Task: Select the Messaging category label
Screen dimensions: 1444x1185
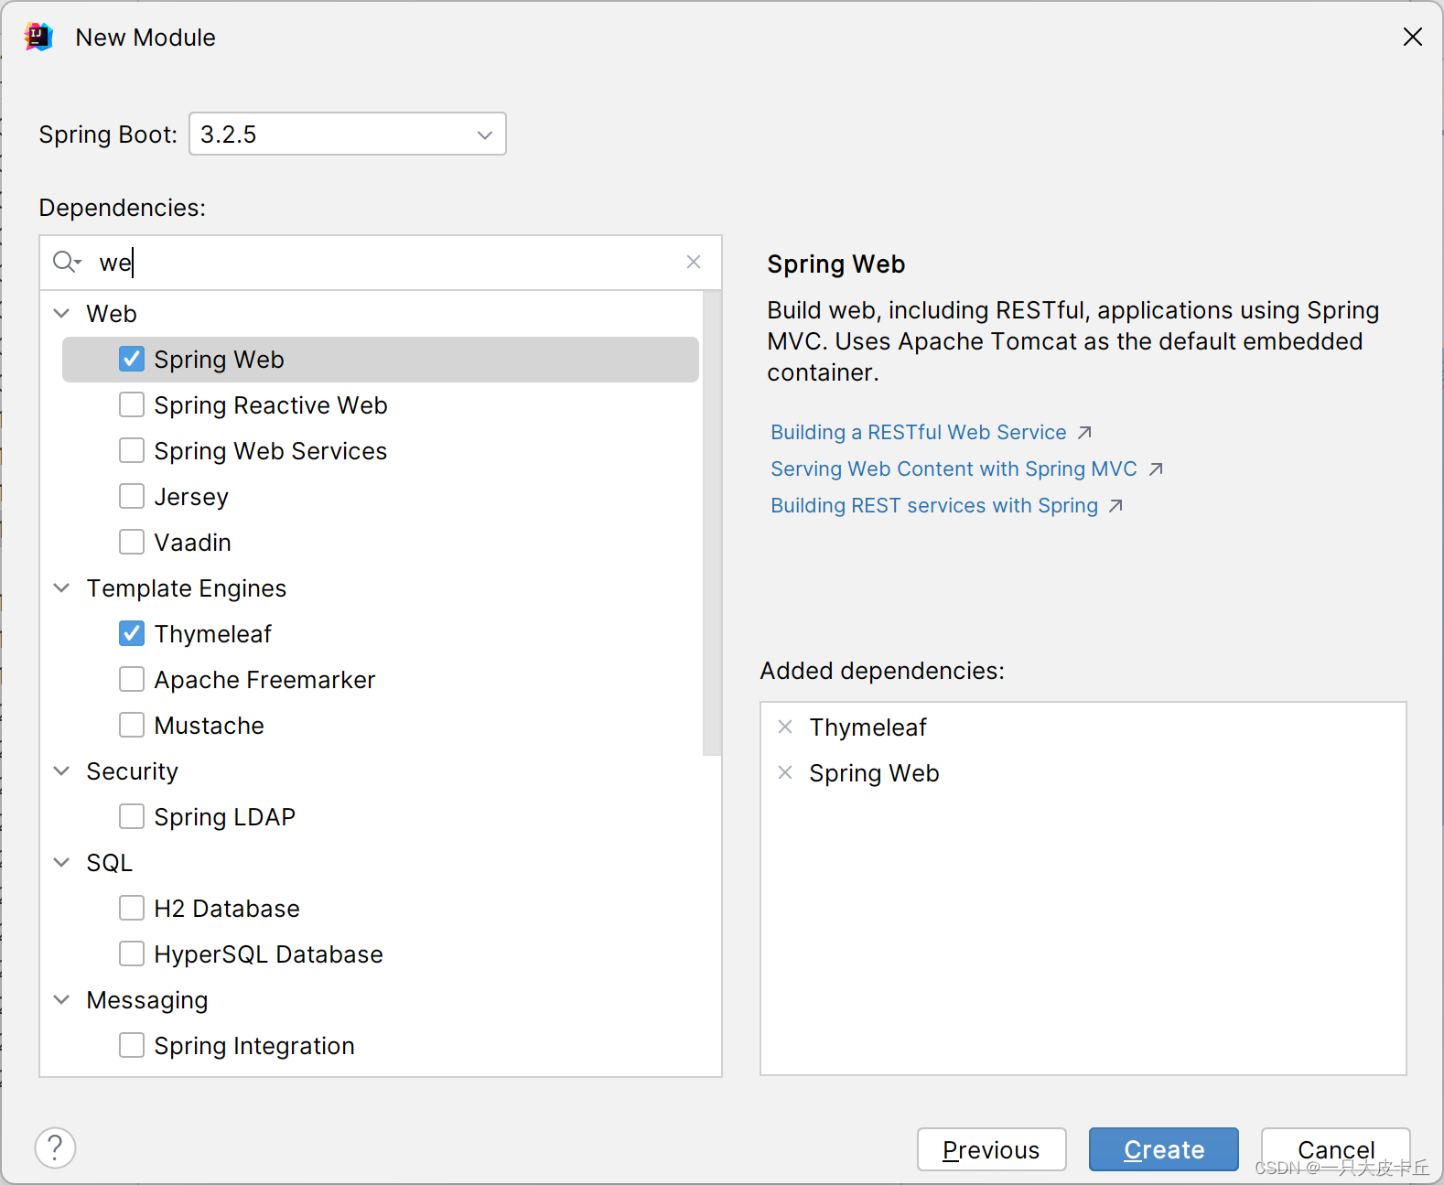Action: pos(147,1000)
